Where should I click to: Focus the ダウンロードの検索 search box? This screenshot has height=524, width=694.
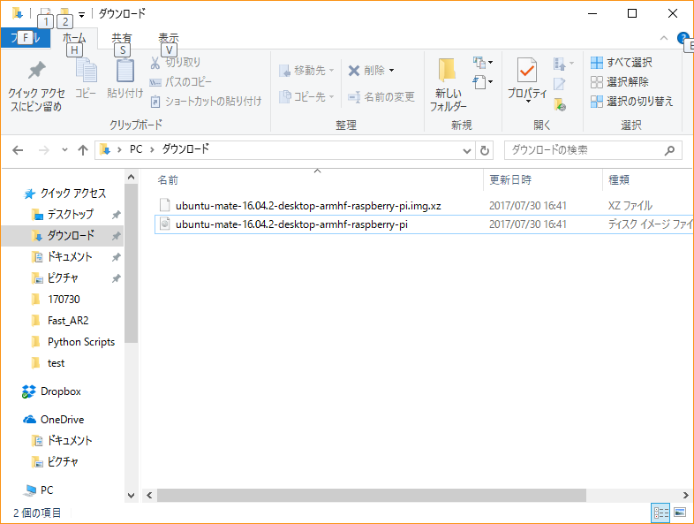tap(592, 150)
